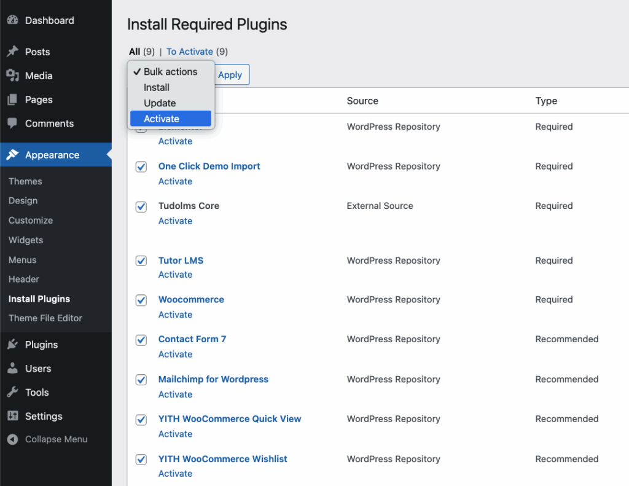Screen dimensions: 629x486
Task: Pick Update in the bulk actions list
Action: [x=160, y=103]
